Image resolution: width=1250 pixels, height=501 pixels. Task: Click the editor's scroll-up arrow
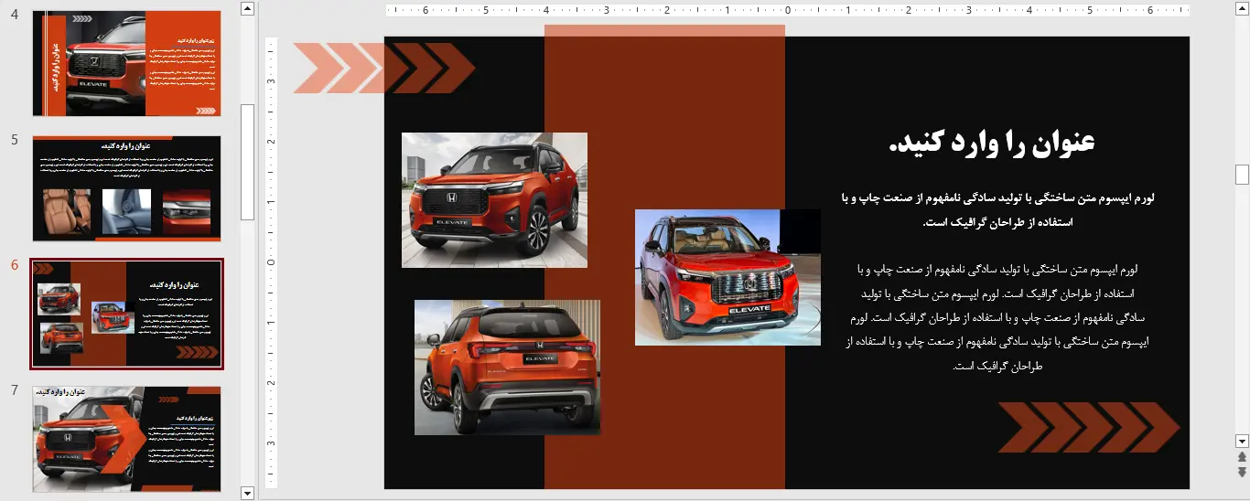point(1242,8)
